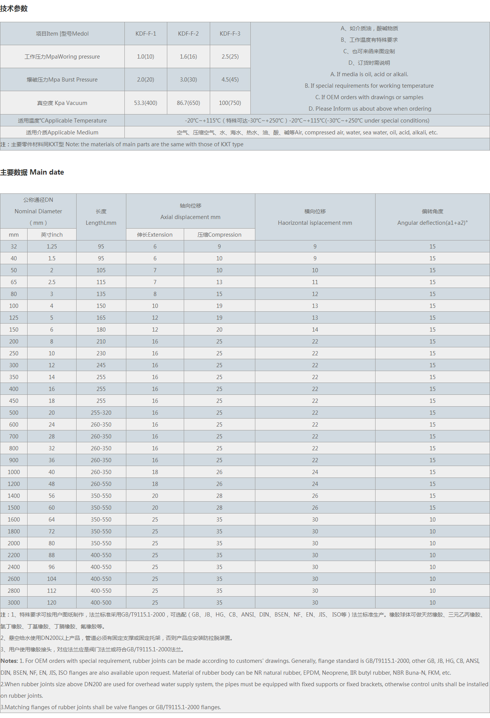Image resolution: width=490 pixels, height=718 pixels.
Task: Click the KXT type materials note
Action: tap(122, 144)
